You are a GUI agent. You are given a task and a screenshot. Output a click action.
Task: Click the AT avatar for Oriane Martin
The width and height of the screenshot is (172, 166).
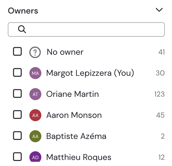pos(35,94)
